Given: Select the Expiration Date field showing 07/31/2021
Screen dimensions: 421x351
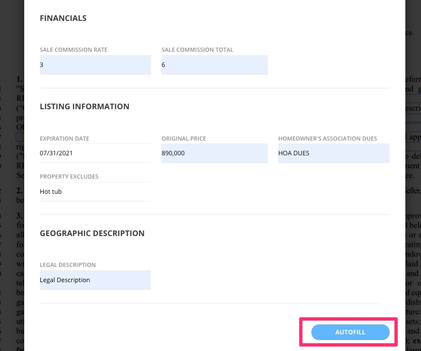Looking at the screenshot, I should (x=95, y=153).
